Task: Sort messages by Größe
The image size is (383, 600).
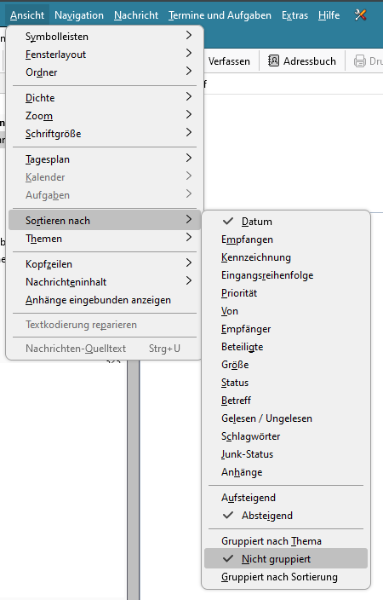Action: click(286, 365)
